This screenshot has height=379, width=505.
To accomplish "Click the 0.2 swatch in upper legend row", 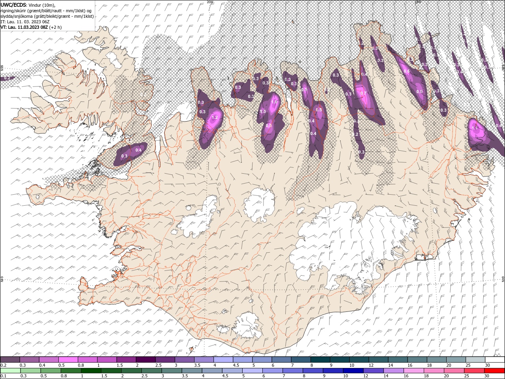I will [x=10, y=360].
